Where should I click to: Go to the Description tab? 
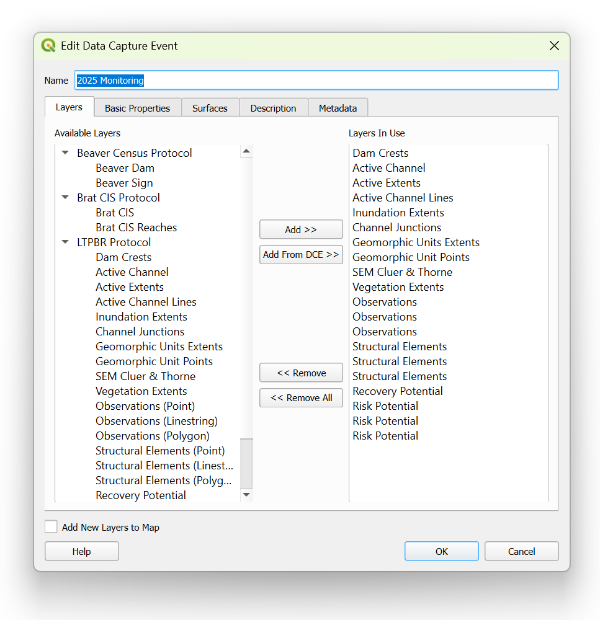[x=273, y=108]
